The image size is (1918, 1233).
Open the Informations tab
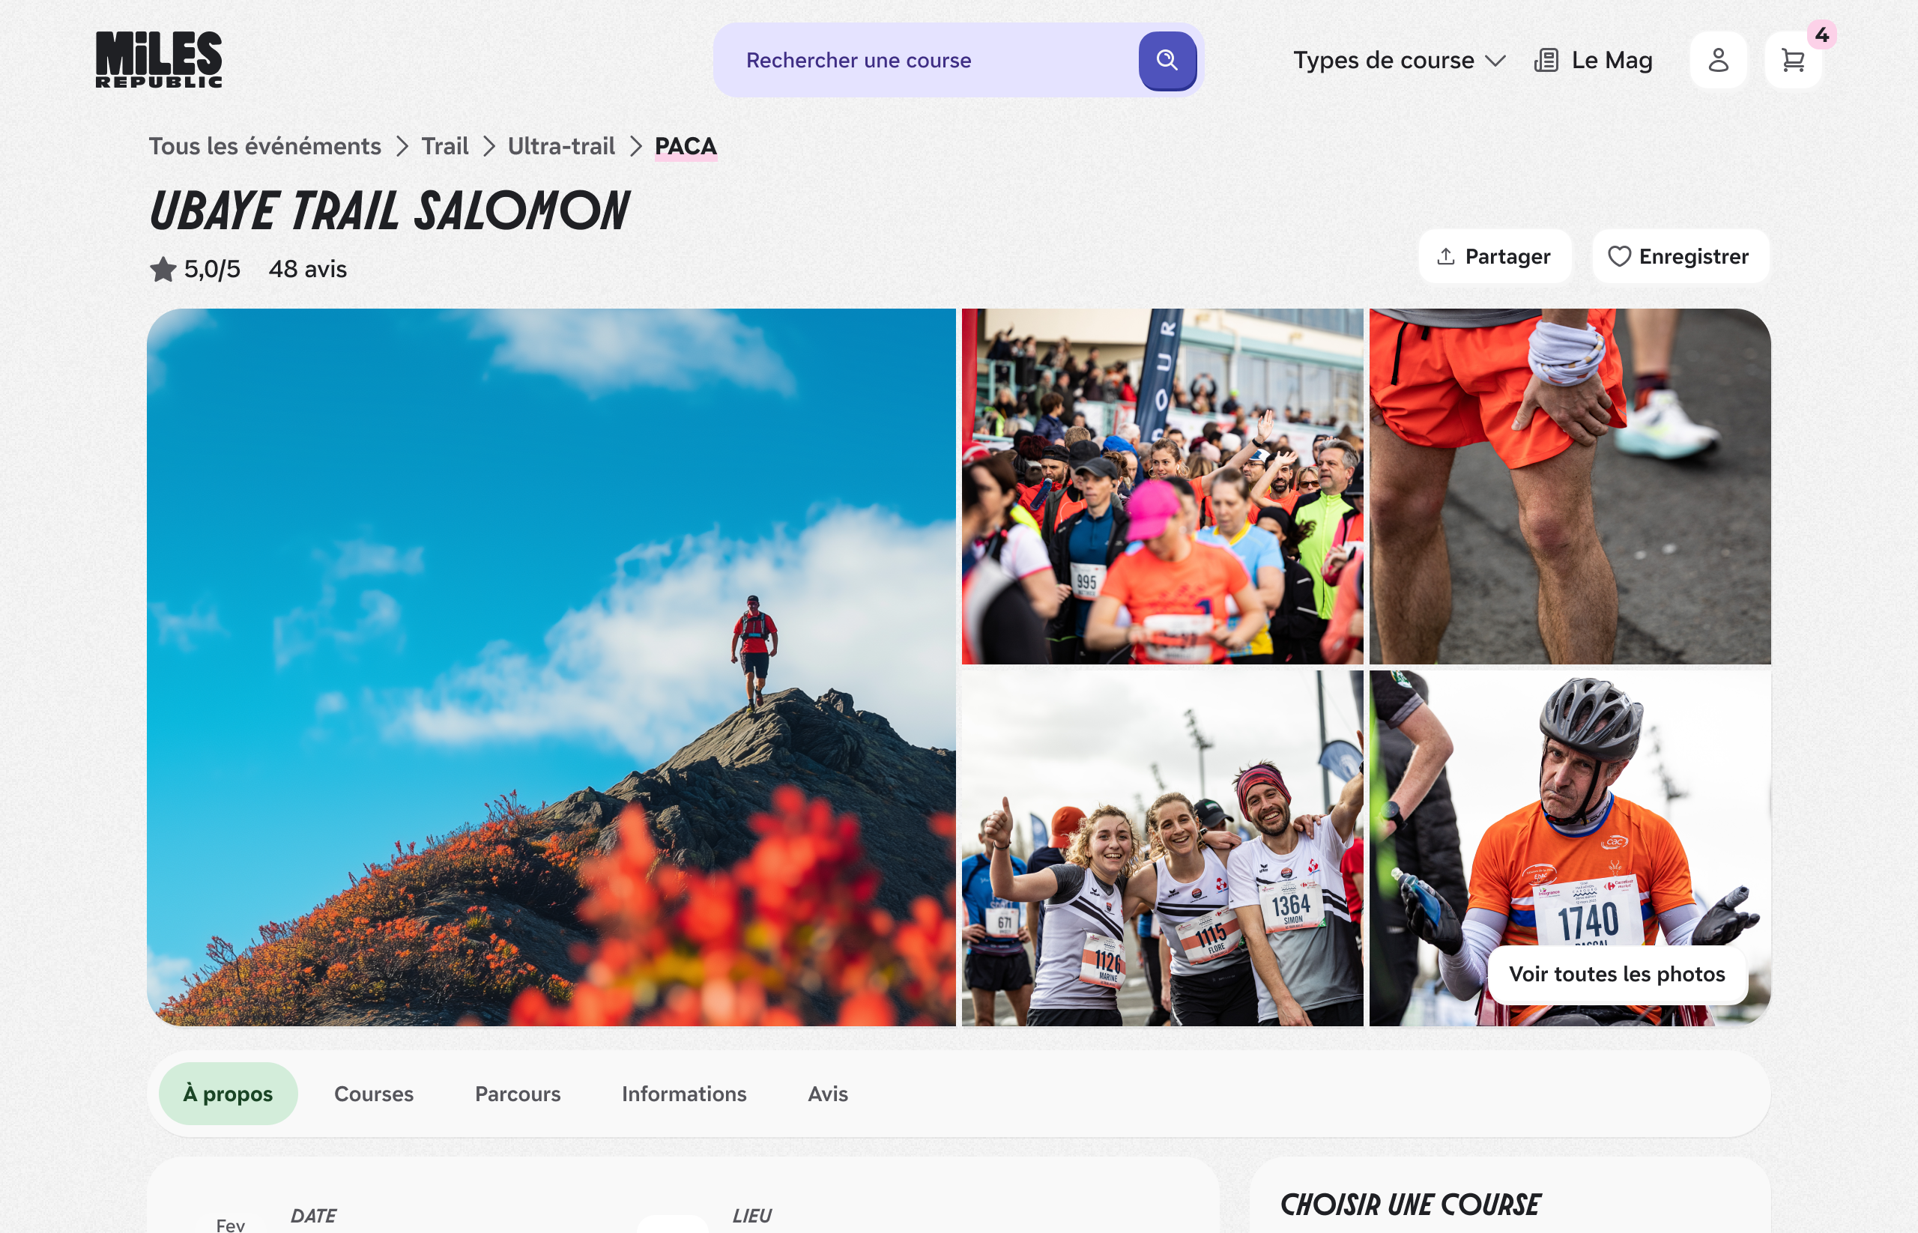pos(684,1094)
